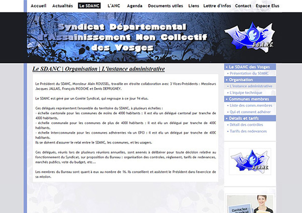The width and height of the screenshot is (302, 213).
Task: Click the sentence about Comité Syndical 94 élus
Action: (92, 99)
